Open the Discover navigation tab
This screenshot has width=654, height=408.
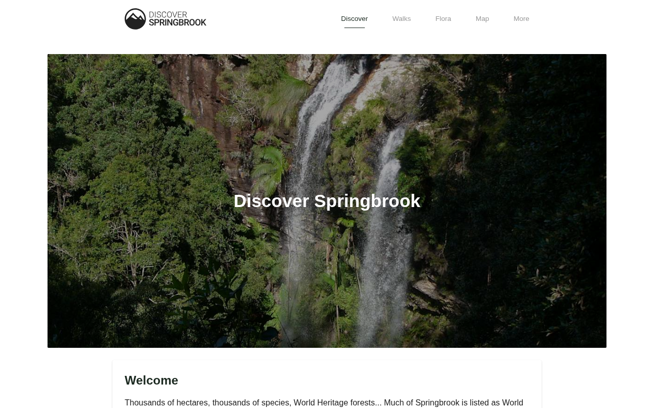pos(355,19)
